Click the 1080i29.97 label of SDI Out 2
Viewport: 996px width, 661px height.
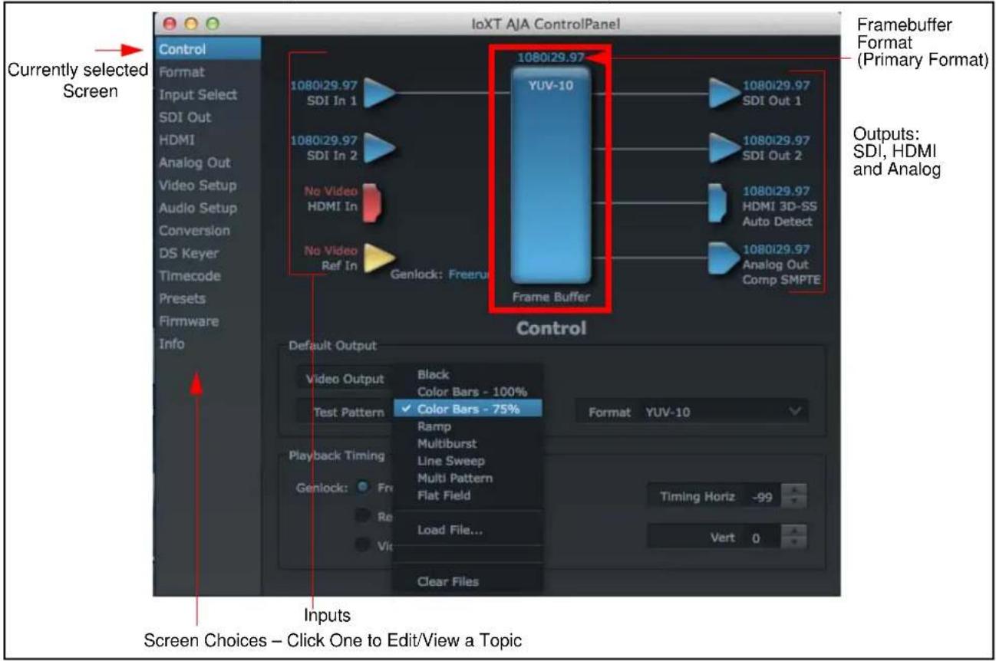pos(777,140)
